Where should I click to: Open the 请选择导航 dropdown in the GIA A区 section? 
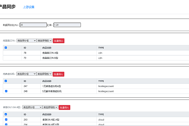click(x=50, y=107)
